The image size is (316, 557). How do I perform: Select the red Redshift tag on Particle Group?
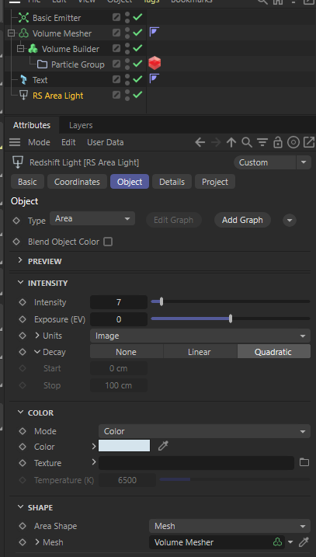(x=155, y=64)
